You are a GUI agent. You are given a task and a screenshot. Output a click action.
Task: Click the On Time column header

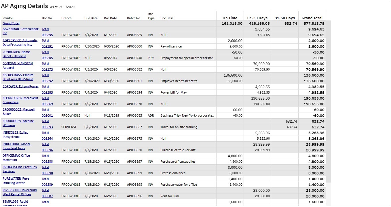pyautogui.click(x=230, y=18)
